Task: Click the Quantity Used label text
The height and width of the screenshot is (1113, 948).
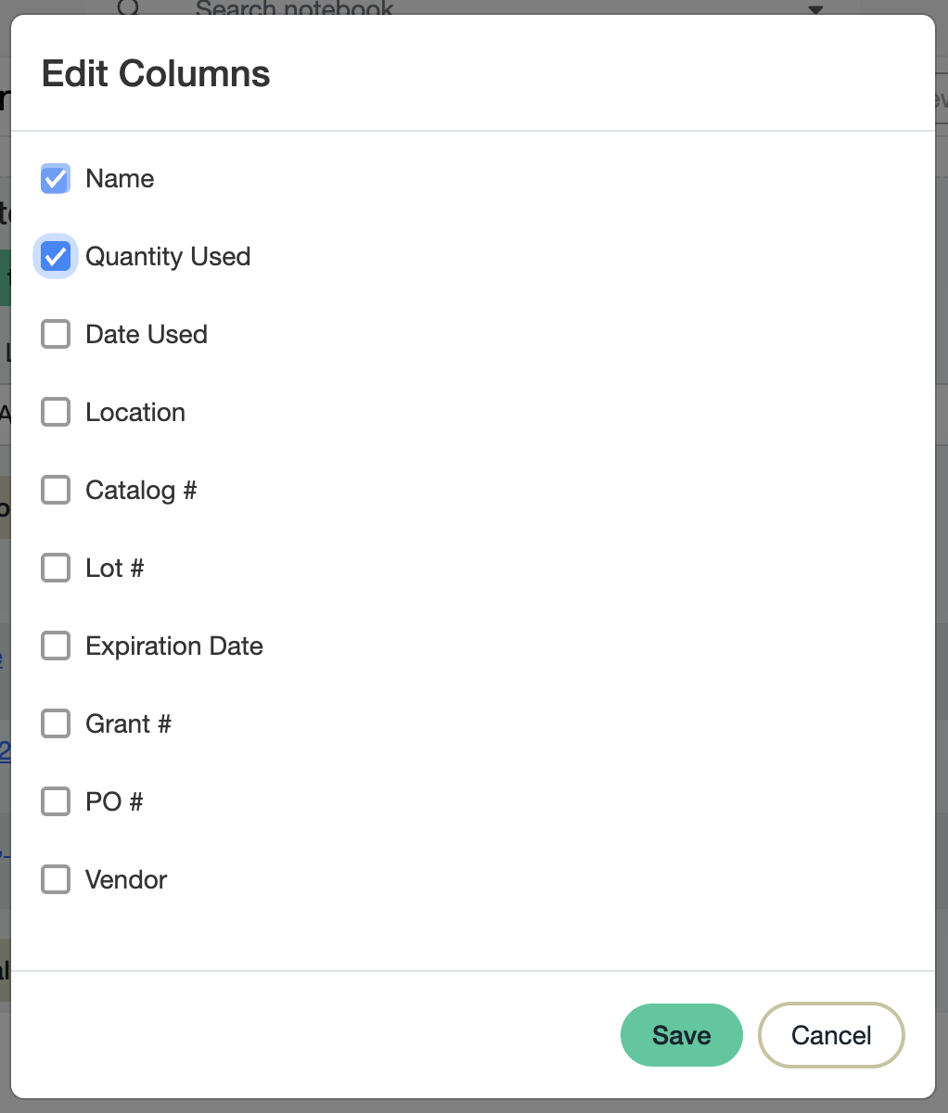Action: click(x=168, y=257)
